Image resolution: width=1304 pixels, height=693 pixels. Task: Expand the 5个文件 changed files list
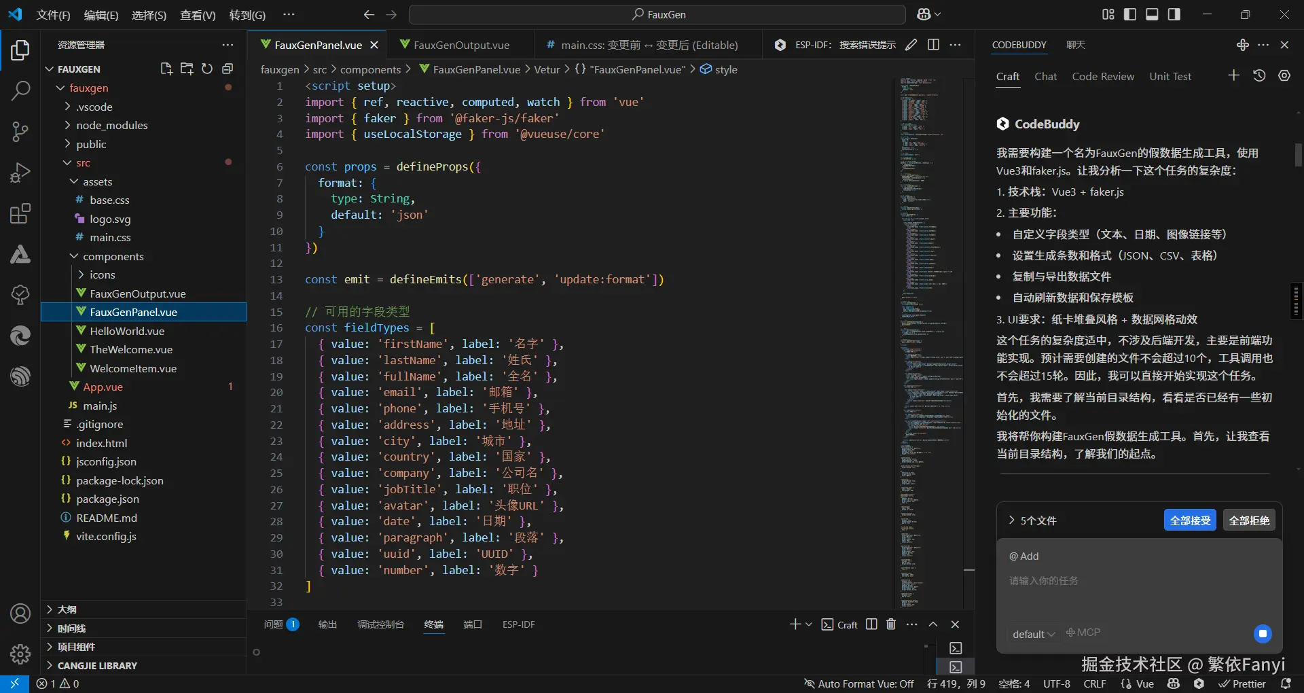point(1032,520)
